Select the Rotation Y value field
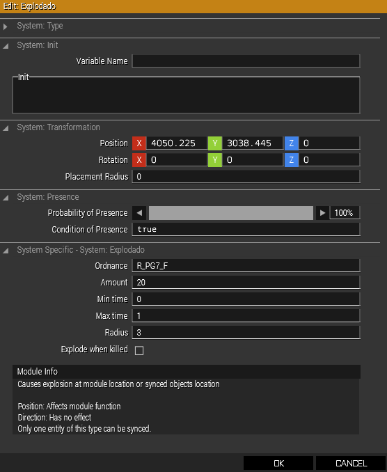387x472 pixels. coord(253,160)
